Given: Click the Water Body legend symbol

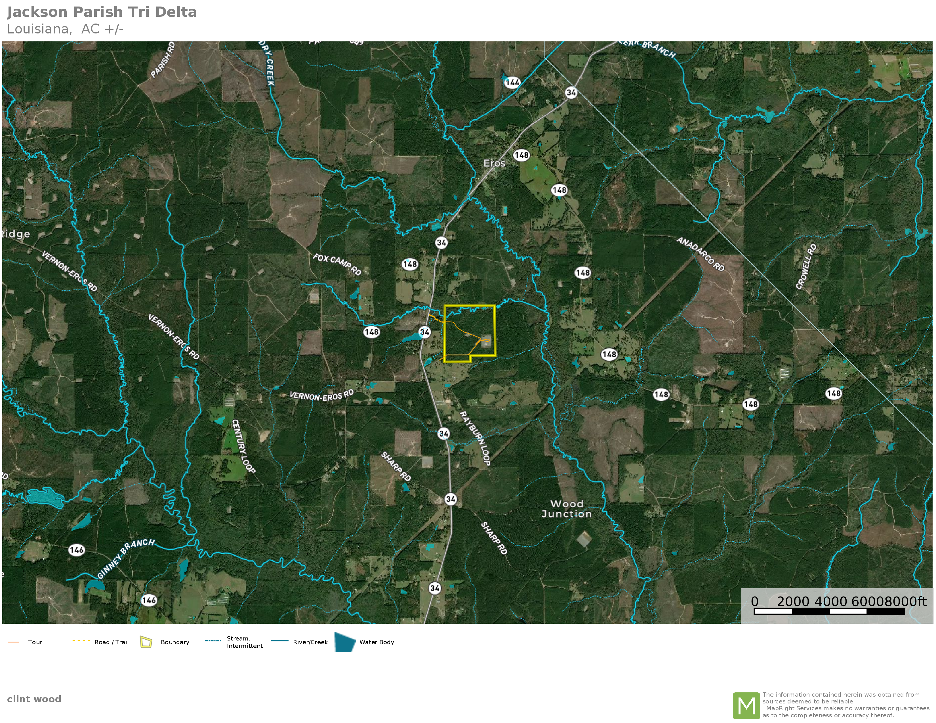Looking at the screenshot, I should pyautogui.click(x=344, y=642).
